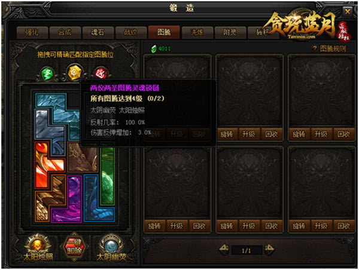This screenshot has height=270, width=359.
Task: Activate the 太阳烛照 sun emblem
Action: (x=38, y=247)
